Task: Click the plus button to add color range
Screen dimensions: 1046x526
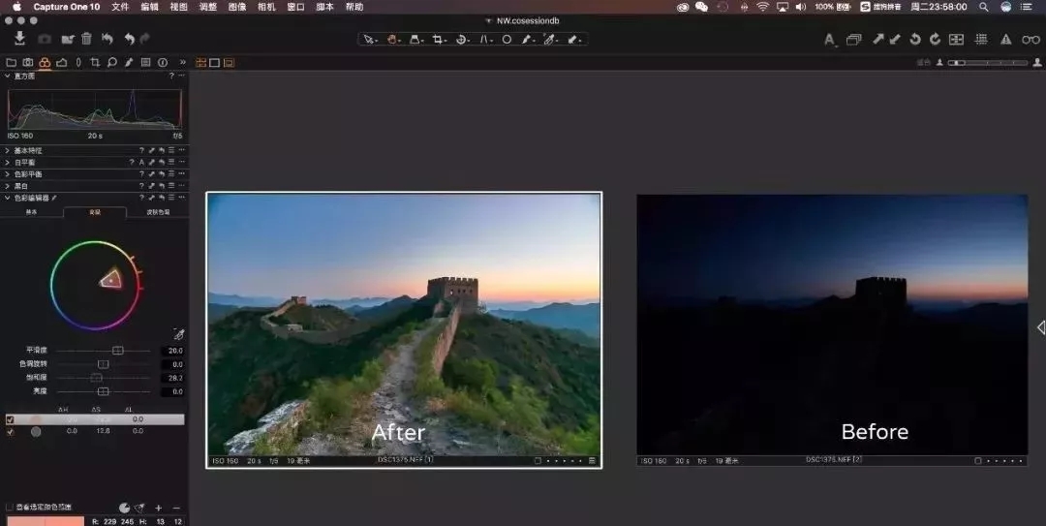Action: pos(159,508)
